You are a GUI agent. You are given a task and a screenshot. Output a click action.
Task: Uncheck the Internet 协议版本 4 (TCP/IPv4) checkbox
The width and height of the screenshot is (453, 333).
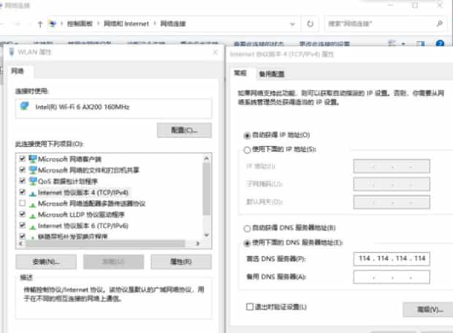pos(23,192)
